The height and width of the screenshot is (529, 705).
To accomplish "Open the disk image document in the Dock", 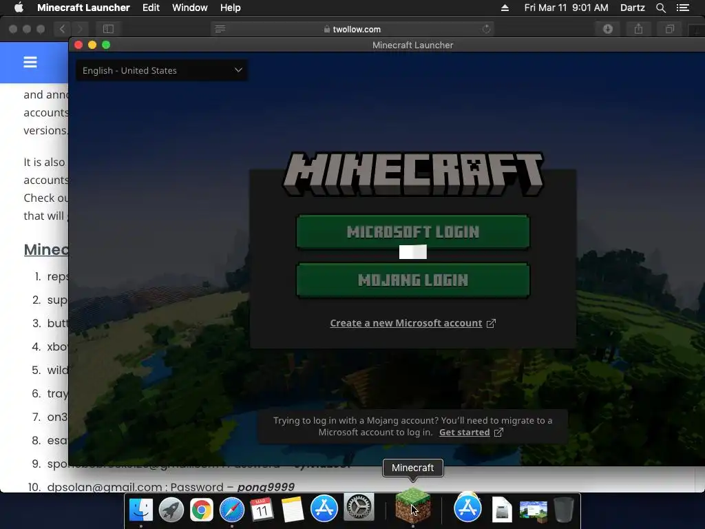I will click(x=502, y=510).
